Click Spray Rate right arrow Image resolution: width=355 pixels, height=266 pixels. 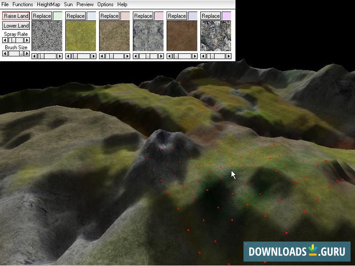tap(27, 40)
